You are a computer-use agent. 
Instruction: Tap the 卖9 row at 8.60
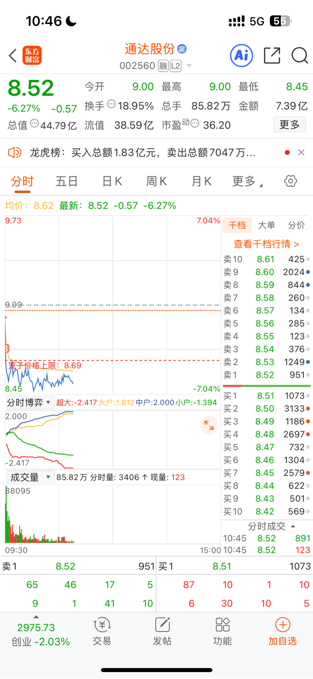[x=267, y=272]
